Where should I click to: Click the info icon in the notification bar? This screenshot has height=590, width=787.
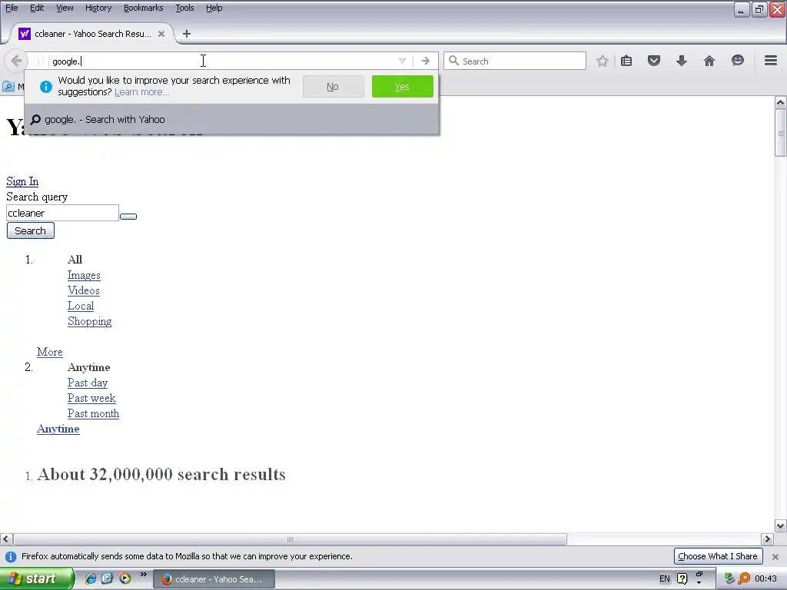[x=11, y=557]
